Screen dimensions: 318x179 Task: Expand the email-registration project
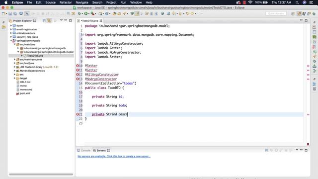tap(11, 29)
